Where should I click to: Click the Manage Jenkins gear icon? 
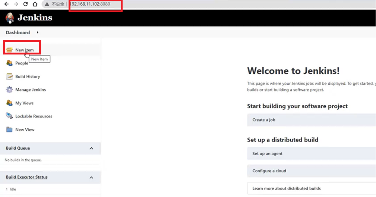[9, 90]
